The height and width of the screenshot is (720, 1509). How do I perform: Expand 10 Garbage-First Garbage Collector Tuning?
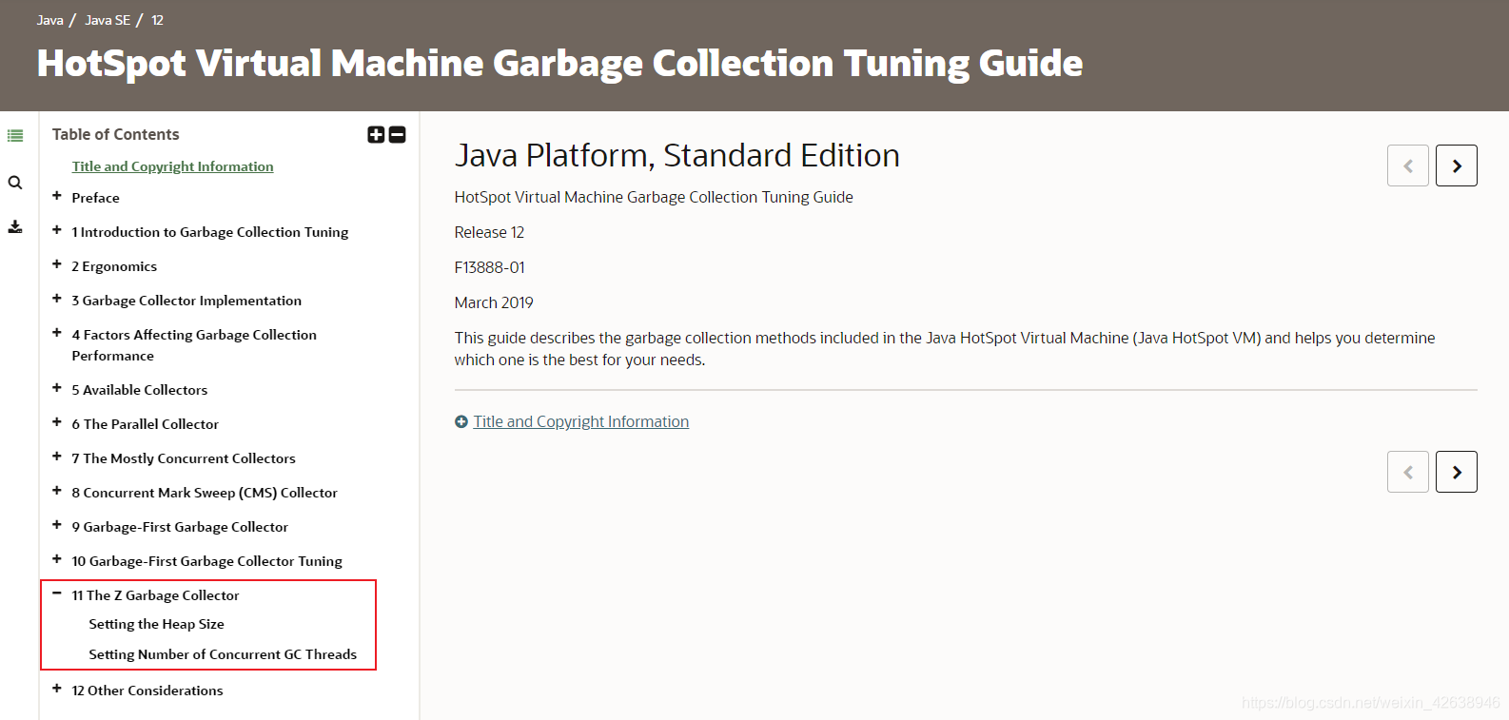[x=57, y=559]
